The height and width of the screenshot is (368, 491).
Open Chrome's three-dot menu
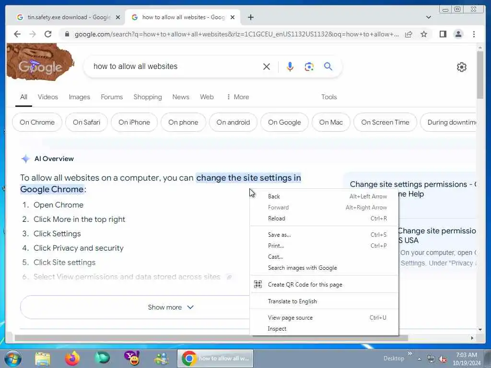(x=474, y=34)
